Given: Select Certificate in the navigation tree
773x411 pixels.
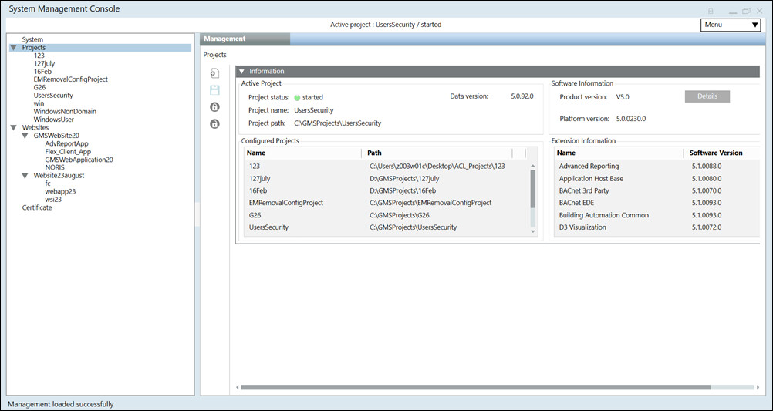Looking at the screenshot, I should coord(37,207).
